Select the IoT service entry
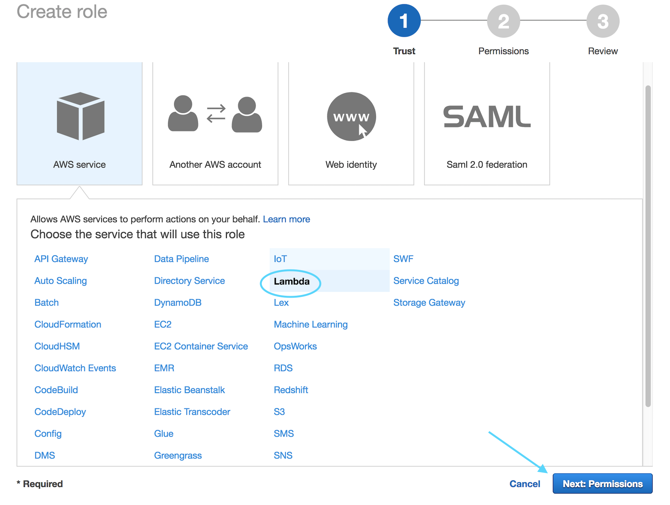670x505 pixels. [x=280, y=259]
